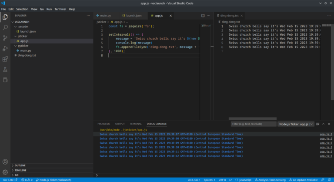Click UTF-8 encoding in status bar
Viewport: 334px width, 182px height.
pyautogui.click(x=222, y=180)
